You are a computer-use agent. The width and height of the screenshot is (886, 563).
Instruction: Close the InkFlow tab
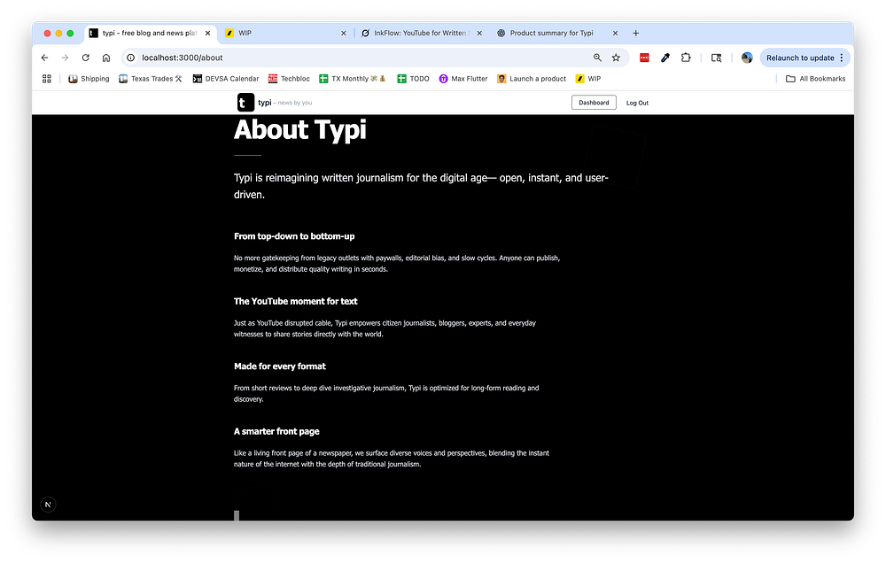coord(479,34)
